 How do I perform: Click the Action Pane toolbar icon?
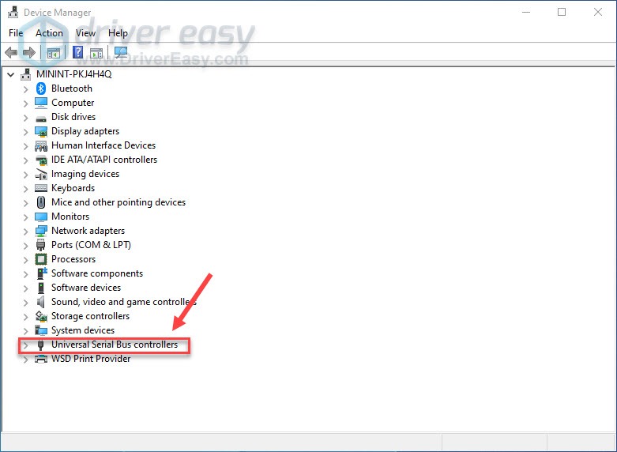point(96,52)
